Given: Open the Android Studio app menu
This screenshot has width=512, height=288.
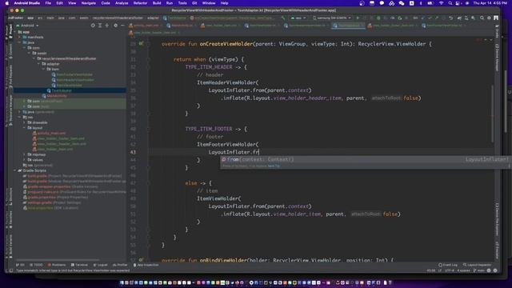Looking at the screenshot, I should [26, 3].
